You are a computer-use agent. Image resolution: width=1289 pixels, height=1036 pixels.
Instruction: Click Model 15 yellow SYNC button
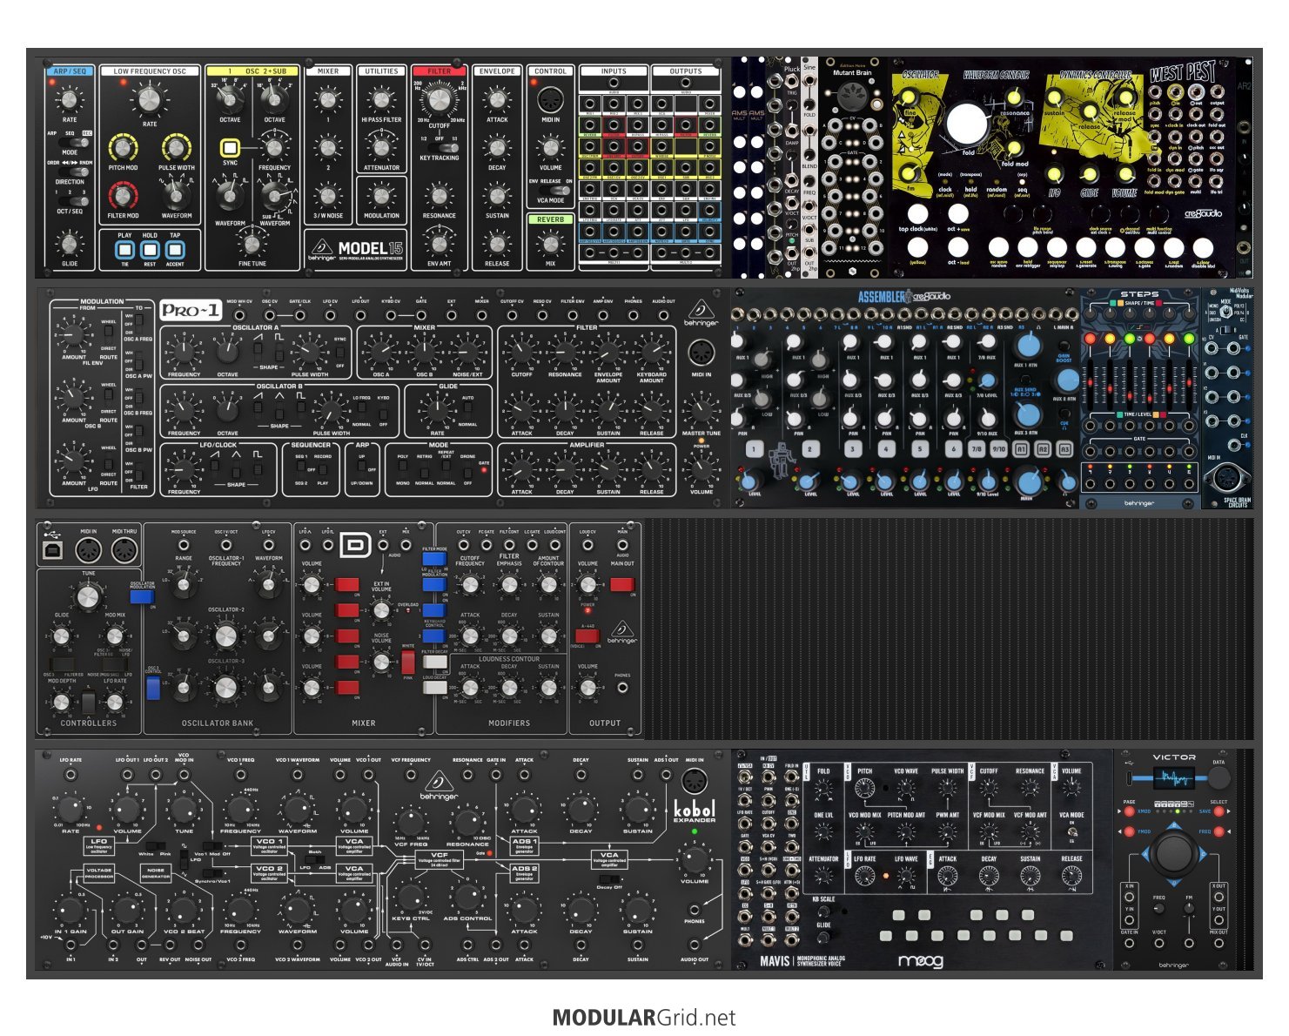click(x=230, y=147)
